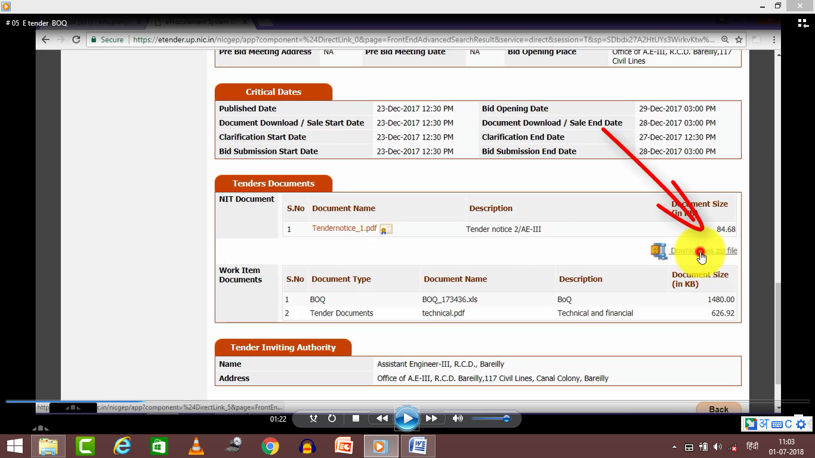This screenshot has height=458, width=815.
Task: Open BOQ_173436.xls document
Action: click(x=450, y=299)
